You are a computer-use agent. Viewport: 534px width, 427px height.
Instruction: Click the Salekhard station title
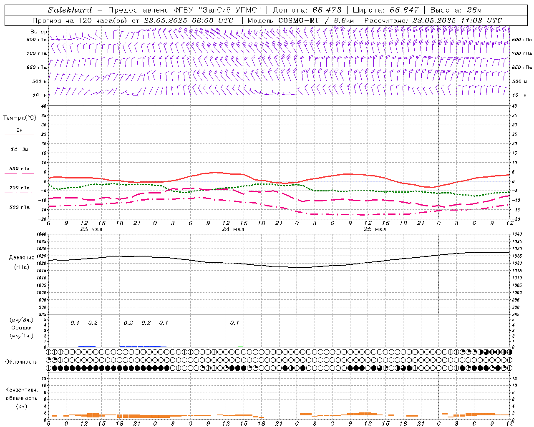point(70,10)
